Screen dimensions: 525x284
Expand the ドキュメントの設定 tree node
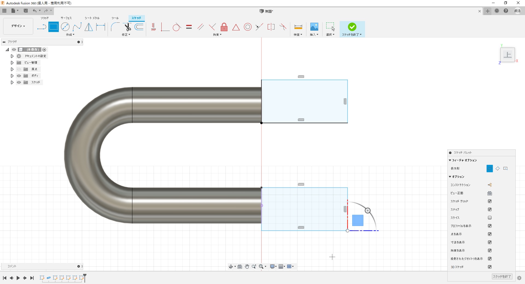(12, 56)
